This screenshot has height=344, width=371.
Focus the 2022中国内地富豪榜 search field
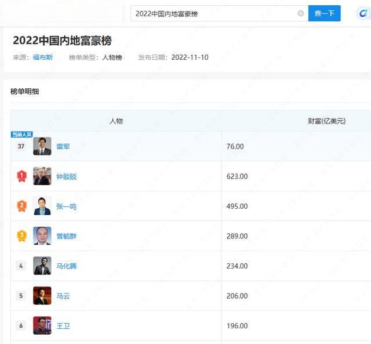point(219,13)
